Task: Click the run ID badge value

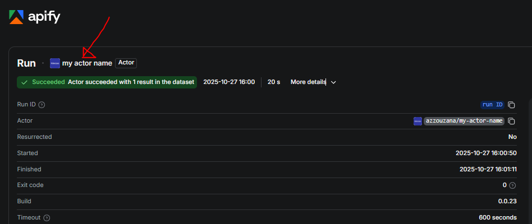Action: click(492, 105)
